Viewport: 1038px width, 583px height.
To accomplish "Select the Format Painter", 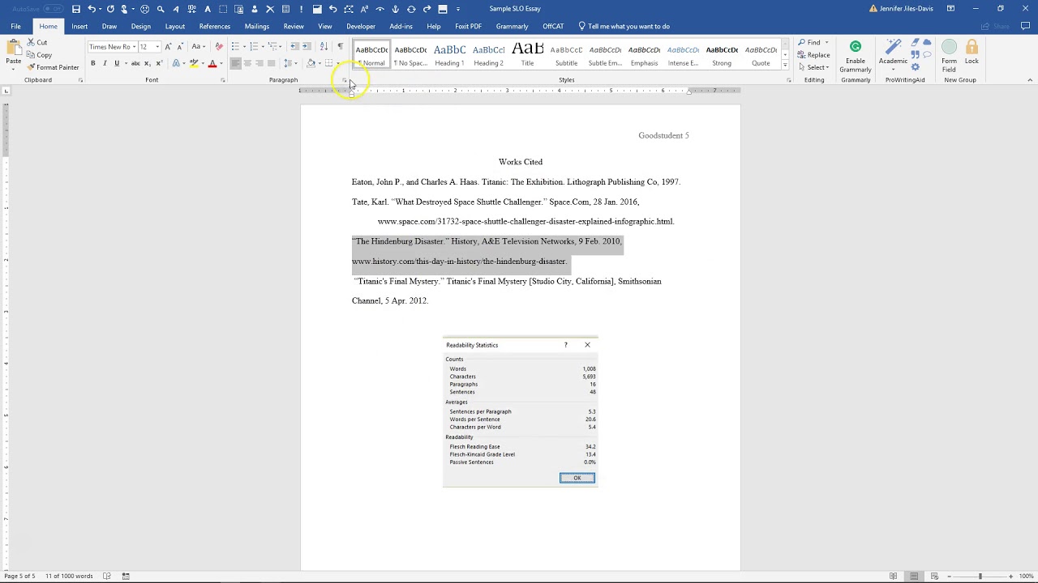I will [53, 67].
